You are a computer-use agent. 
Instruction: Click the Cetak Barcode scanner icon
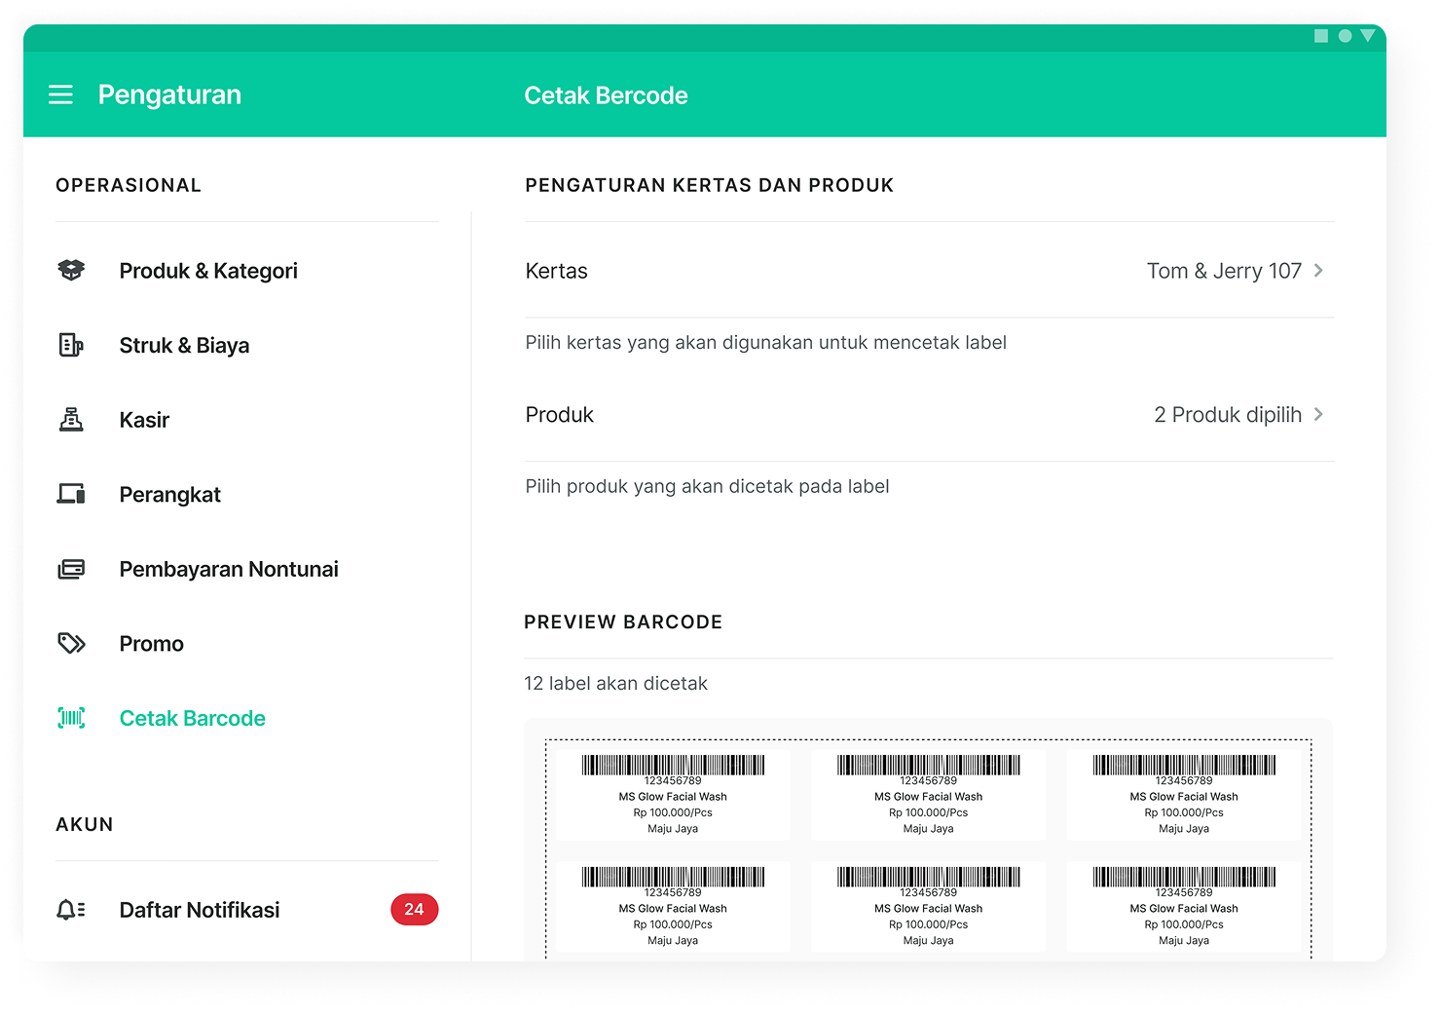click(71, 718)
